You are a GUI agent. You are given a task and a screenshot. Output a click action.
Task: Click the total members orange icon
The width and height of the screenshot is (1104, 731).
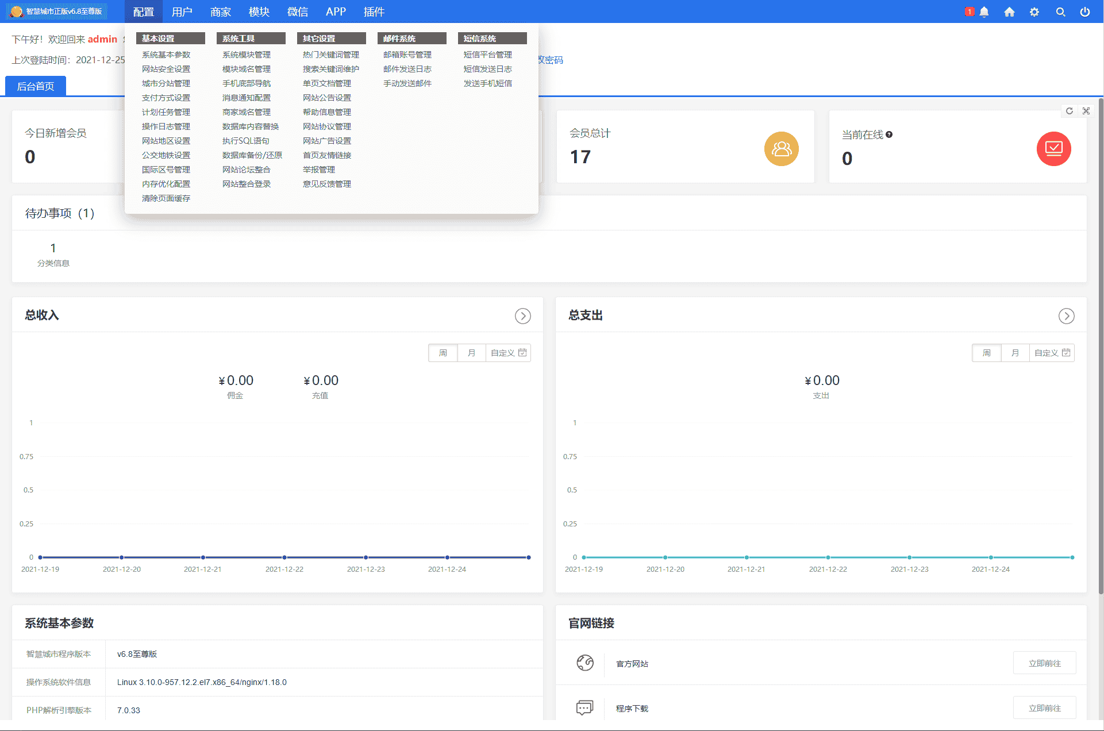781,149
